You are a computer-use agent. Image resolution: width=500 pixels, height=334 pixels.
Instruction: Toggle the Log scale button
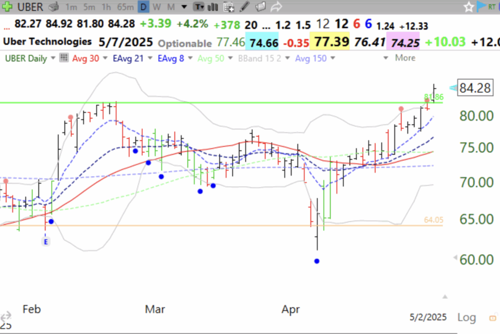coord(466,317)
